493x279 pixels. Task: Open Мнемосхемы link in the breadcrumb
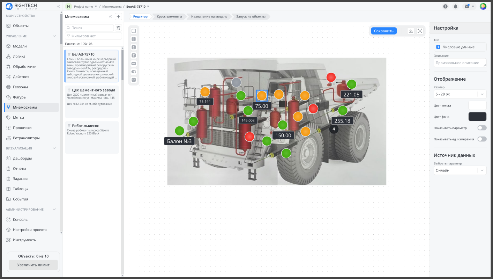(112, 7)
